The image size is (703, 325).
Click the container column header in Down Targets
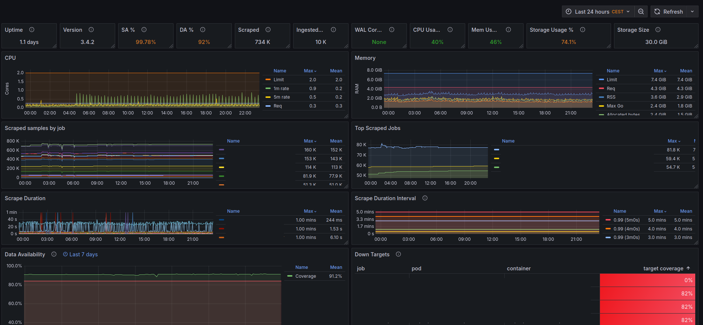tap(519, 268)
